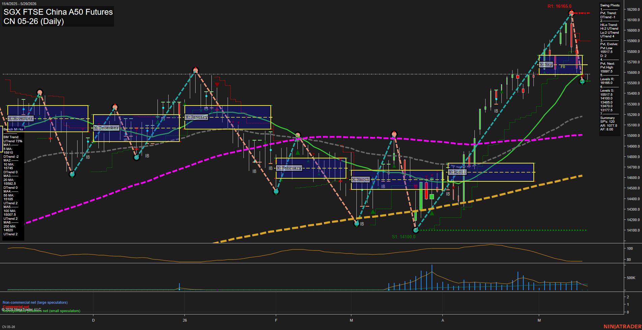Viewport: 642px width, 330px height.
Task: Click the Summary AF: 8.00 value
Action: (607, 129)
